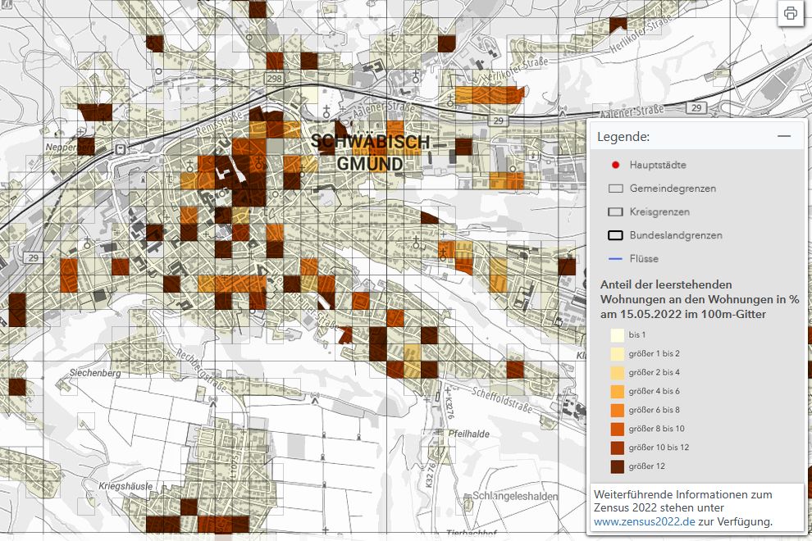Screen dimensions: 812x541
Task: Select the 'größer 12' dark brown swatch
Action: coord(615,466)
